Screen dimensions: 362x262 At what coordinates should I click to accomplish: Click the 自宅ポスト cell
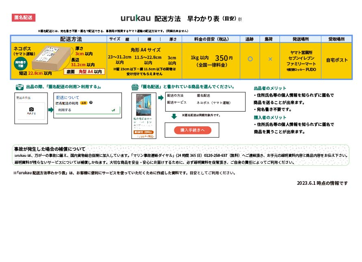click(336, 60)
